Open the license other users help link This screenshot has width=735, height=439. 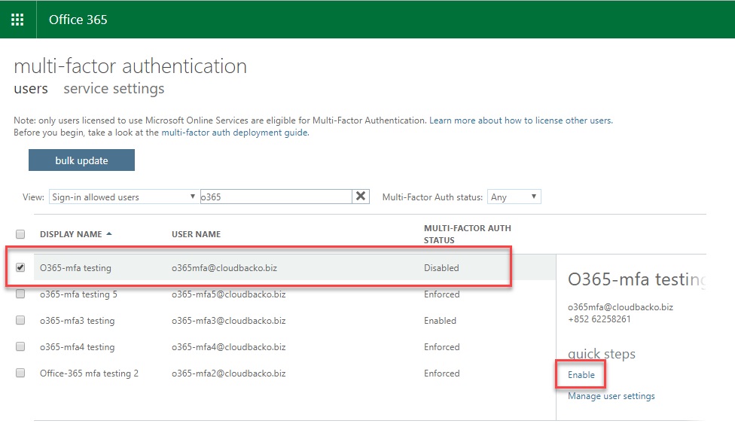point(521,120)
